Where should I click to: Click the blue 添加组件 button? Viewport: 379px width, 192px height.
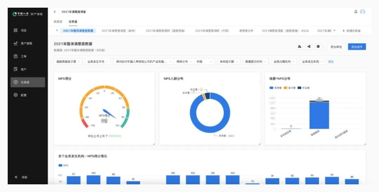[x=357, y=47]
